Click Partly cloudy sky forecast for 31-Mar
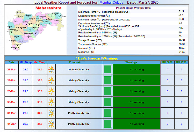 pyautogui.click(x=79, y=113)
